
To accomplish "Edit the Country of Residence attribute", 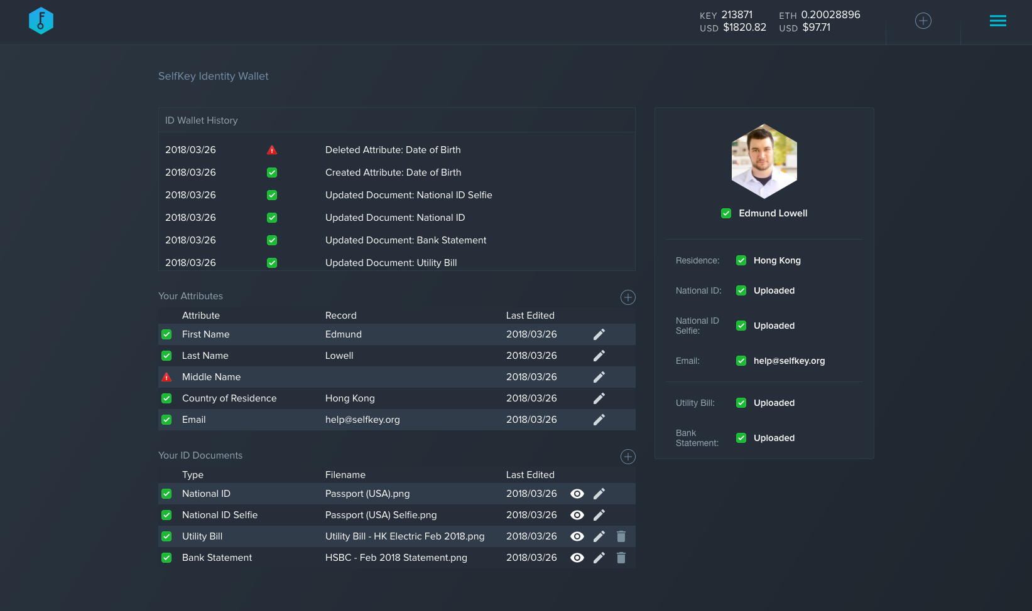I will tap(599, 398).
